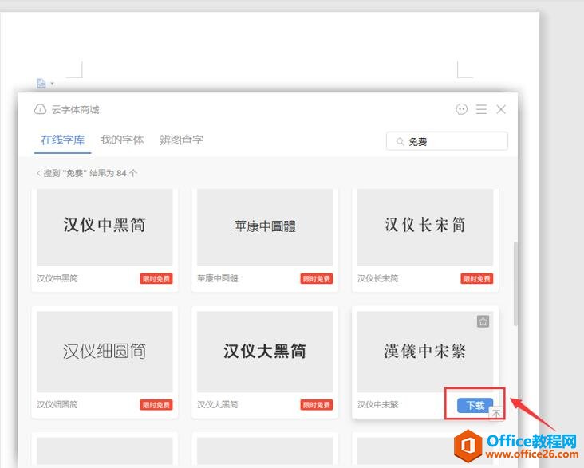Switch to the 我的字体 tab
The height and width of the screenshot is (468, 584).
pyautogui.click(x=122, y=140)
